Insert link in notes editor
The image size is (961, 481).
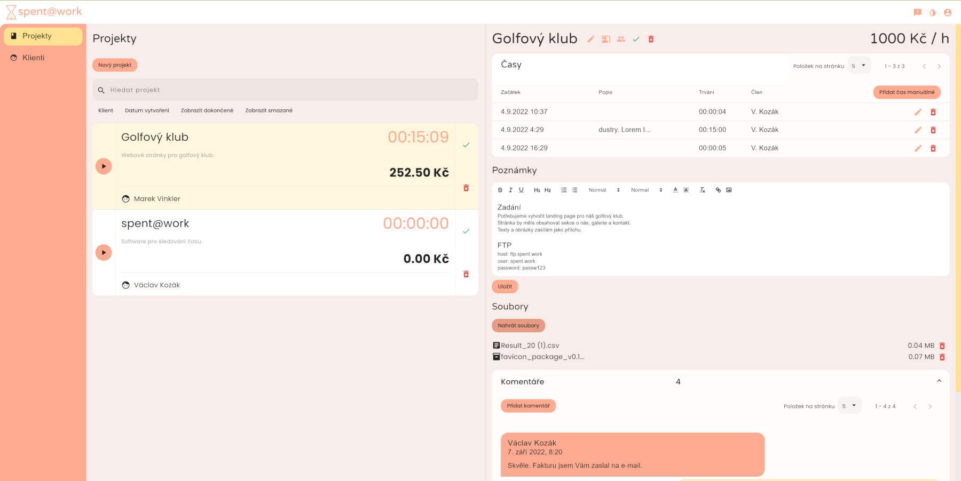[x=718, y=190]
